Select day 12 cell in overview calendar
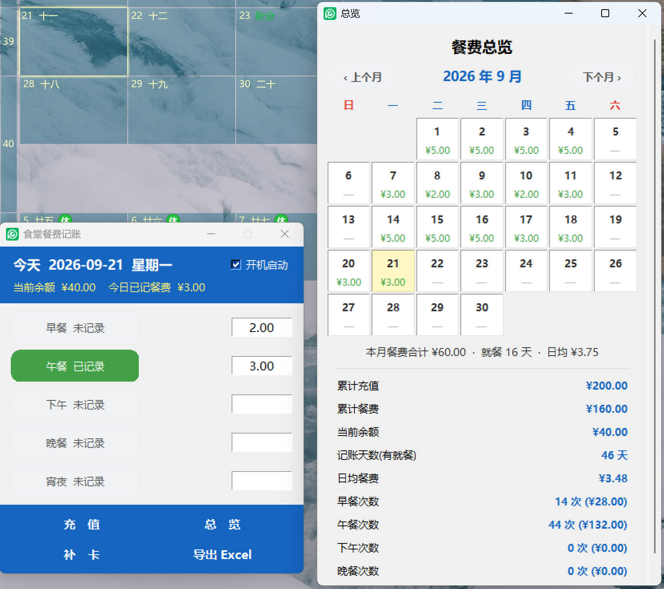 point(615,183)
